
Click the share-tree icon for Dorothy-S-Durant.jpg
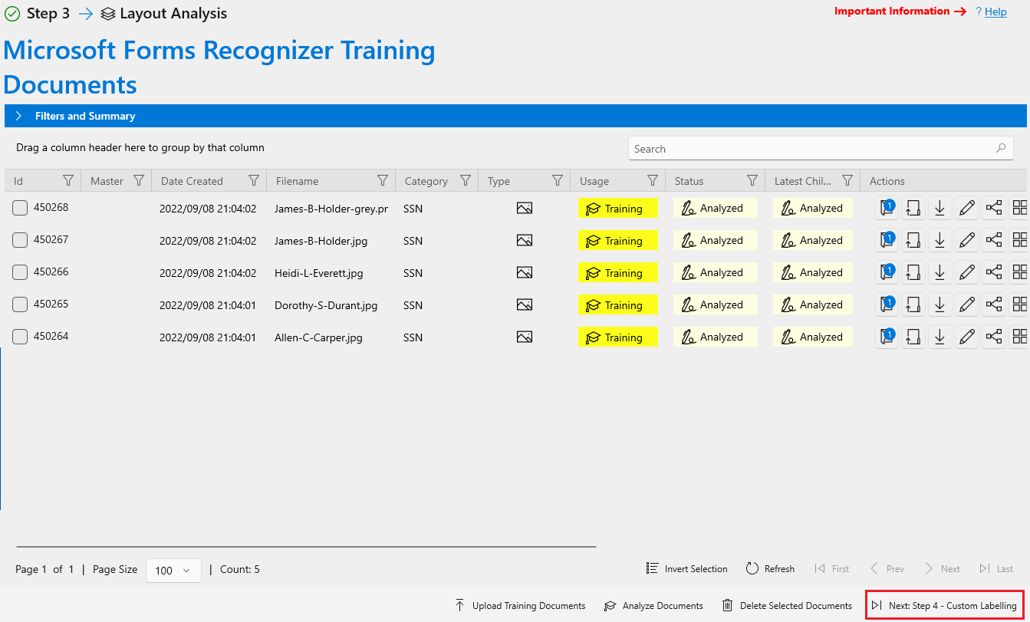coord(994,304)
